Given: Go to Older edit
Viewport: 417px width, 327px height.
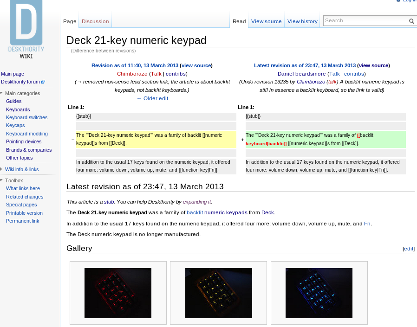Looking at the screenshot, I should [152, 98].
